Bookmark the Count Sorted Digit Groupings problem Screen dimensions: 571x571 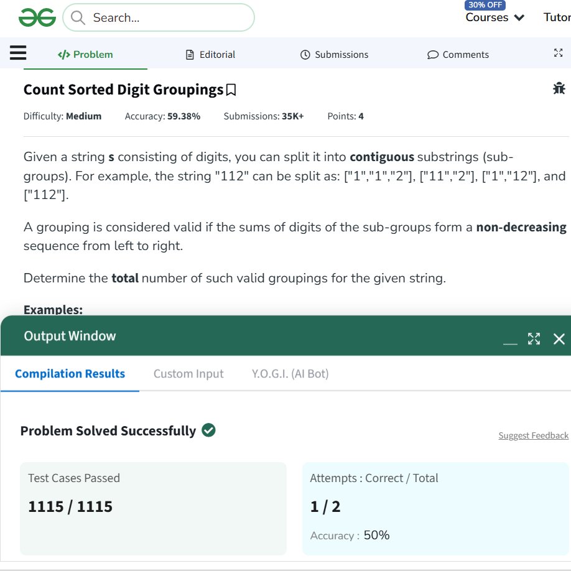(231, 90)
